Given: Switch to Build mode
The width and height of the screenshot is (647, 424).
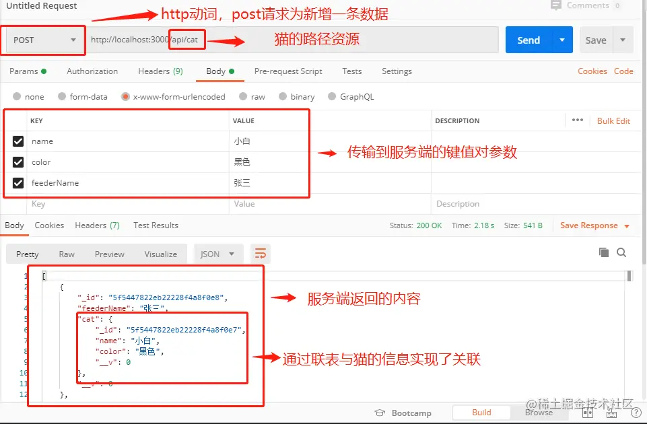Looking at the screenshot, I should [x=481, y=413].
